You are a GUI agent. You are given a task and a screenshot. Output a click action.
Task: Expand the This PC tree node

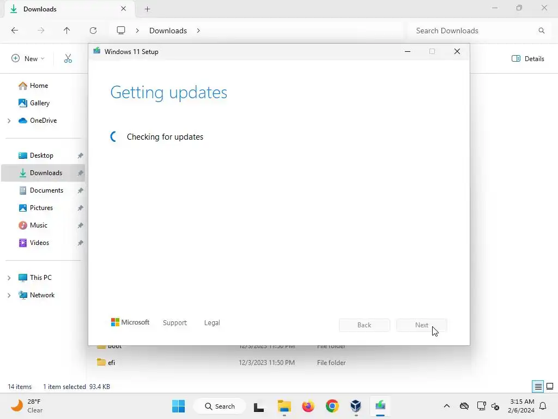coord(9,278)
